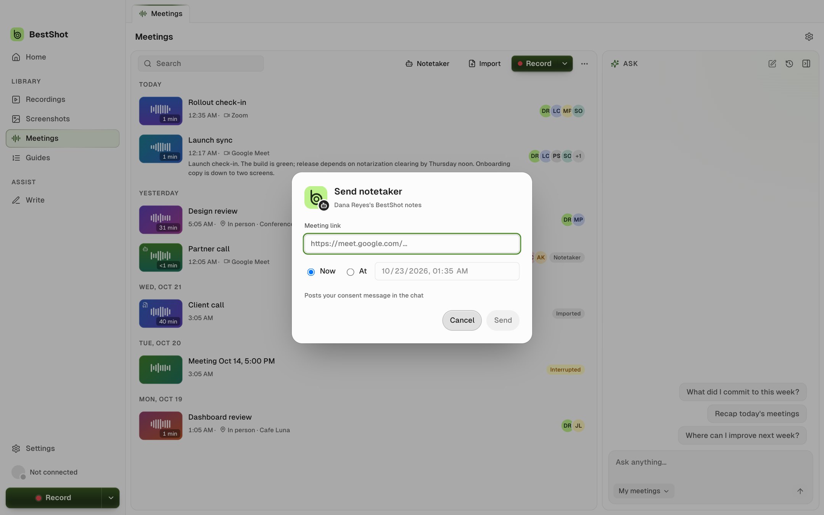This screenshot has width=824, height=515.
Task: Click Send in the notetaker dialog
Action: (x=503, y=320)
